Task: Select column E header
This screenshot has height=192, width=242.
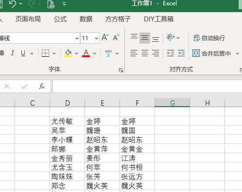Action: (x=103, y=103)
